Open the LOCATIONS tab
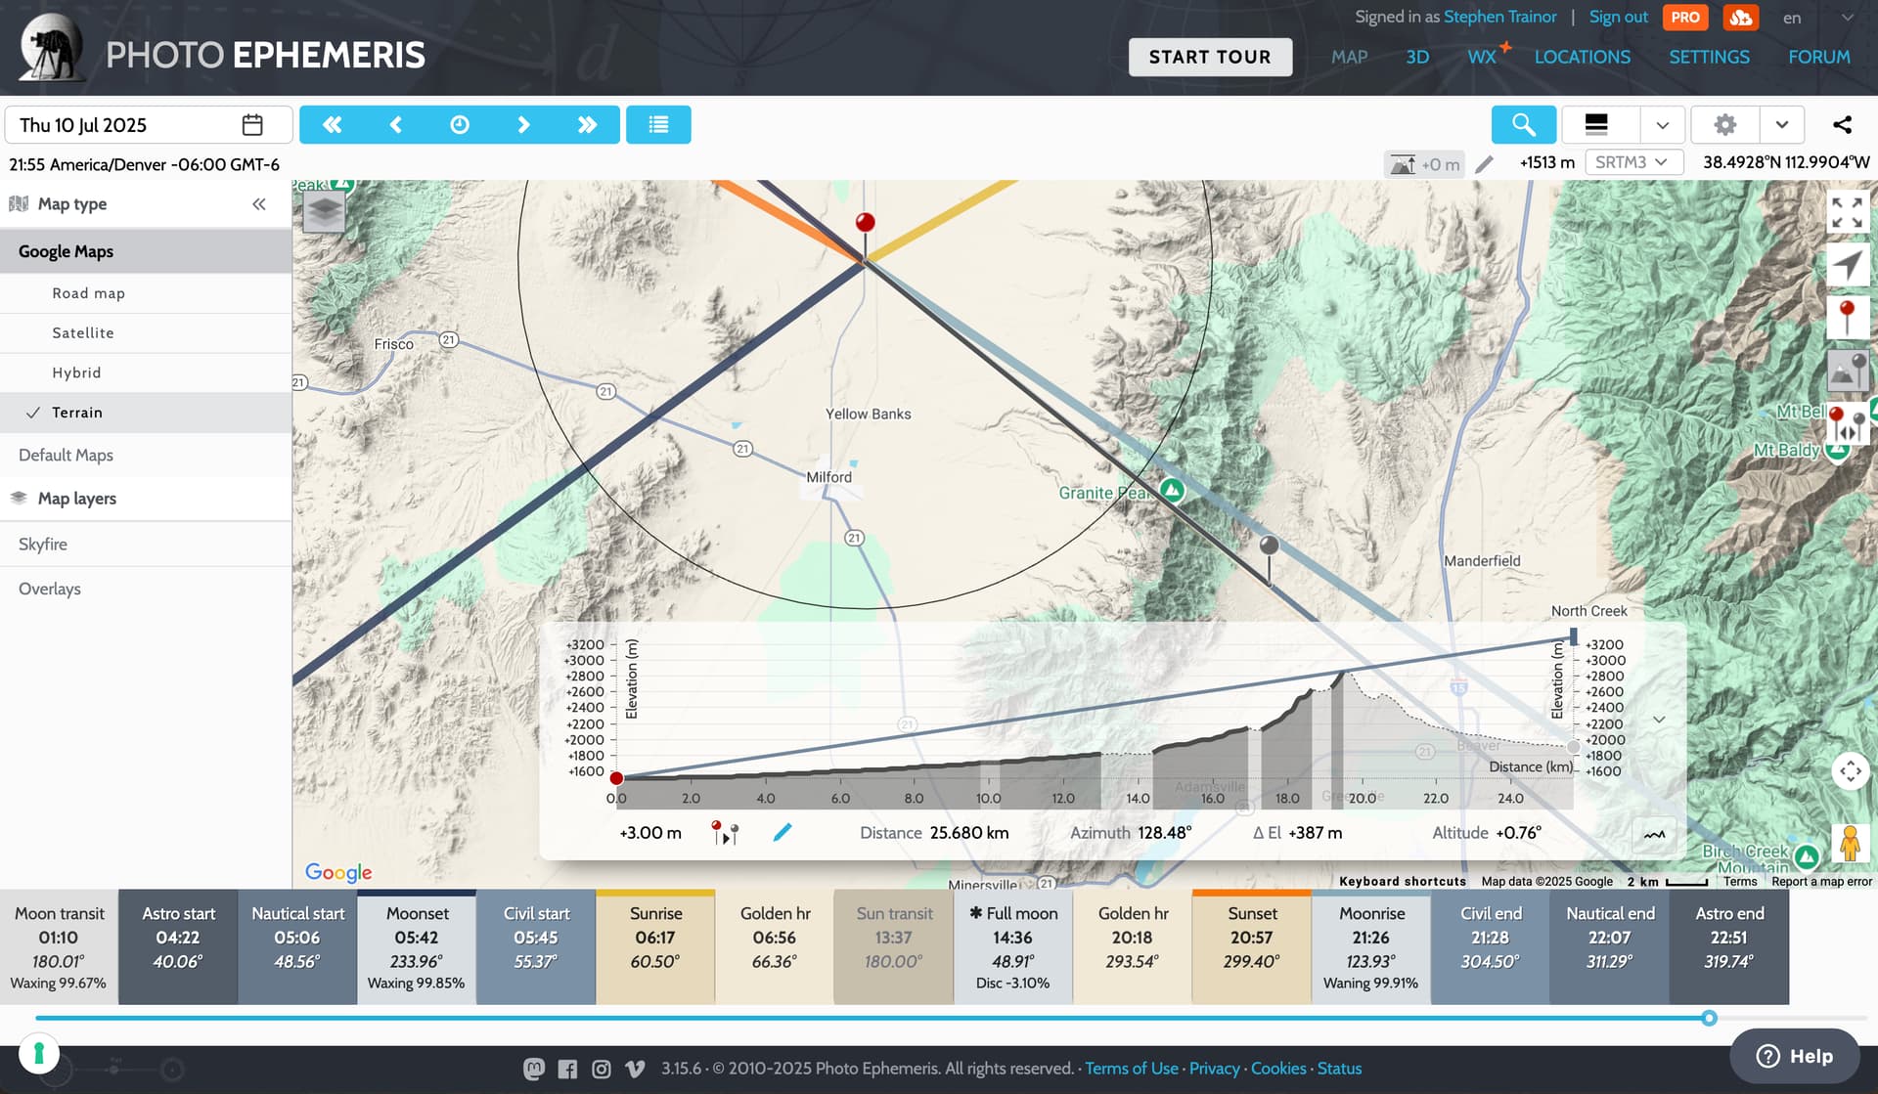The image size is (1878, 1094). coord(1582,57)
